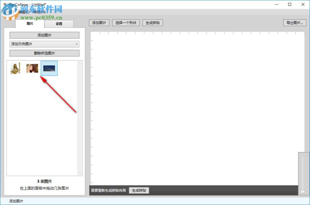
Task: Open the 选择一个形状 shape picker
Action: [x=126, y=23]
